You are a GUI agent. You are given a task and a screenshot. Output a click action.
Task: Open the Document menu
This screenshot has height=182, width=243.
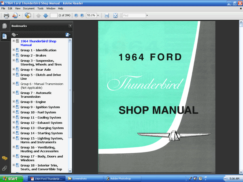pyautogui.click(x=29, y=8)
